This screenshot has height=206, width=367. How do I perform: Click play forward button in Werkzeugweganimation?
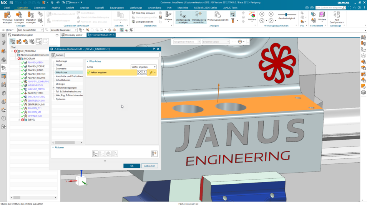pos(271,14)
